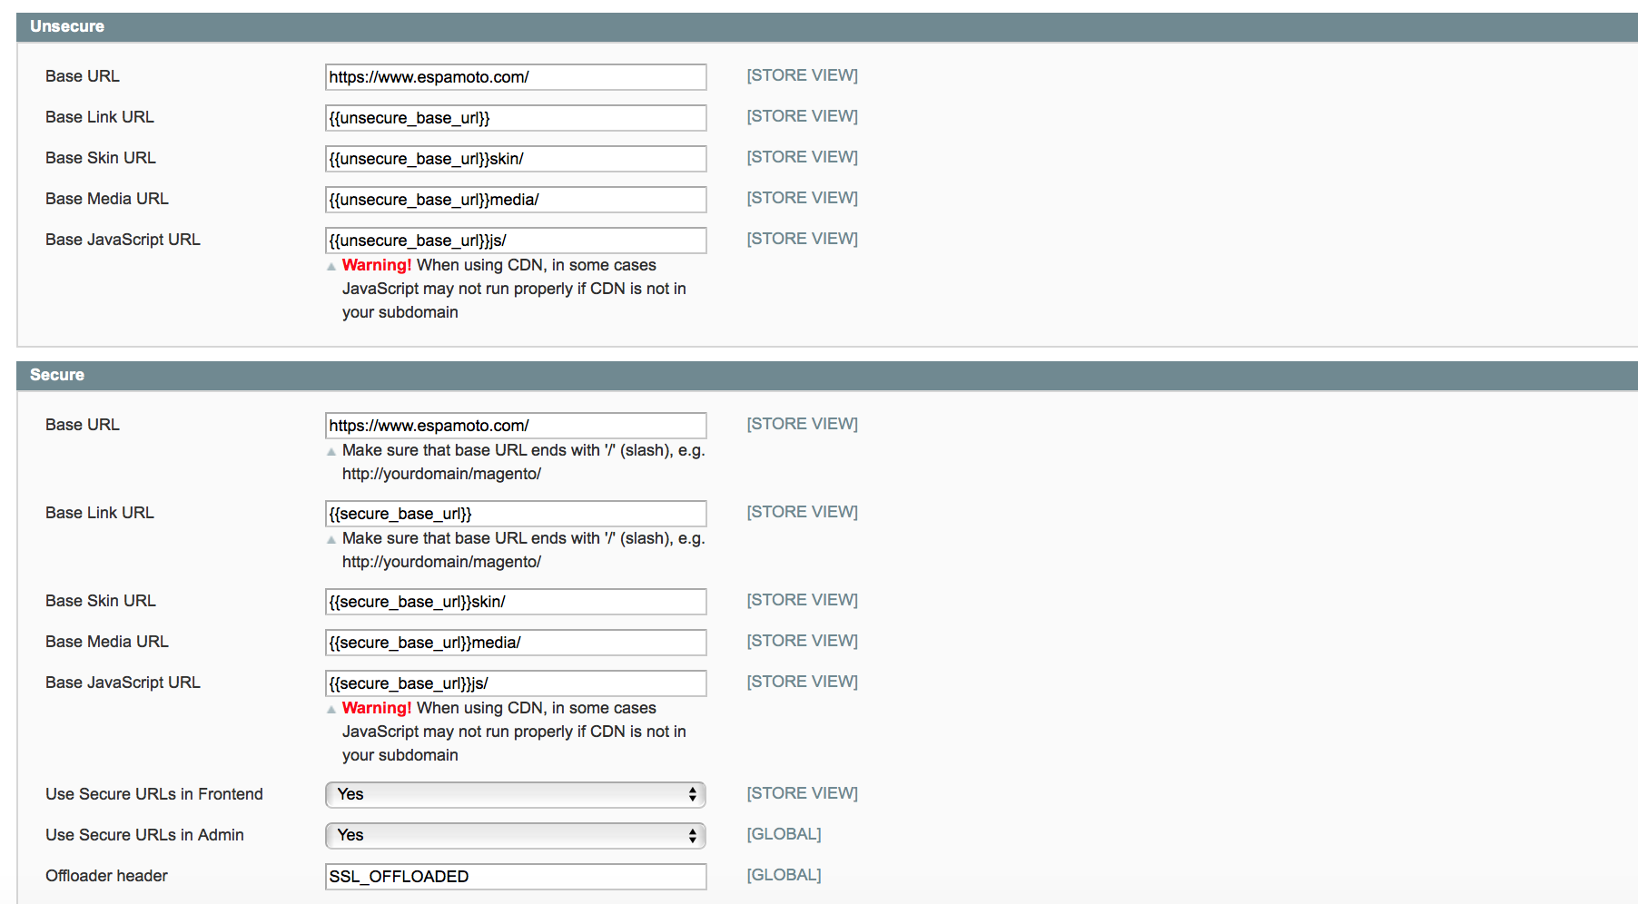The image size is (1638, 904).
Task: Click the warning triangle beside Base Link URL hint
Action: pos(331,538)
